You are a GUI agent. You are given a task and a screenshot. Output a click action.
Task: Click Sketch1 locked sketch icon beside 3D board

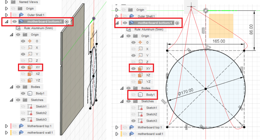click(x=30, y=107)
